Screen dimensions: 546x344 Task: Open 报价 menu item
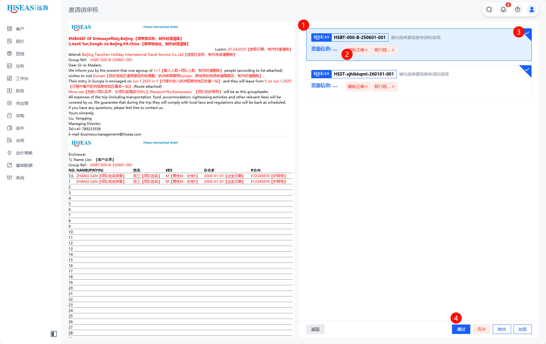pyautogui.click(x=20, y=41)
